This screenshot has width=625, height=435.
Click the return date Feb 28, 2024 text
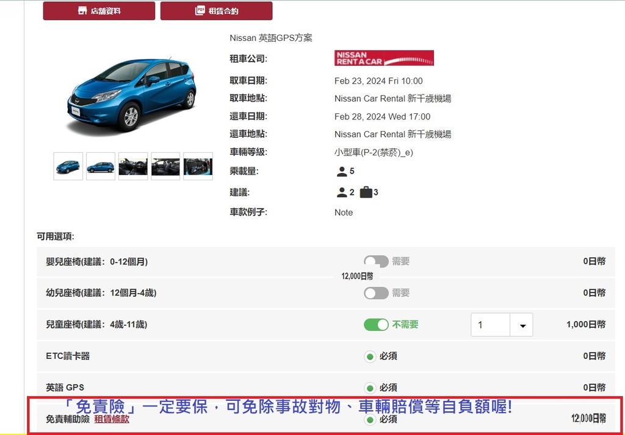click(382, 116)
